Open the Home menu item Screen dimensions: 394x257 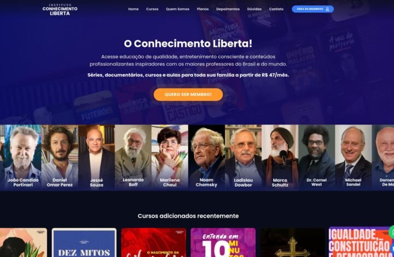click(133, 9)
